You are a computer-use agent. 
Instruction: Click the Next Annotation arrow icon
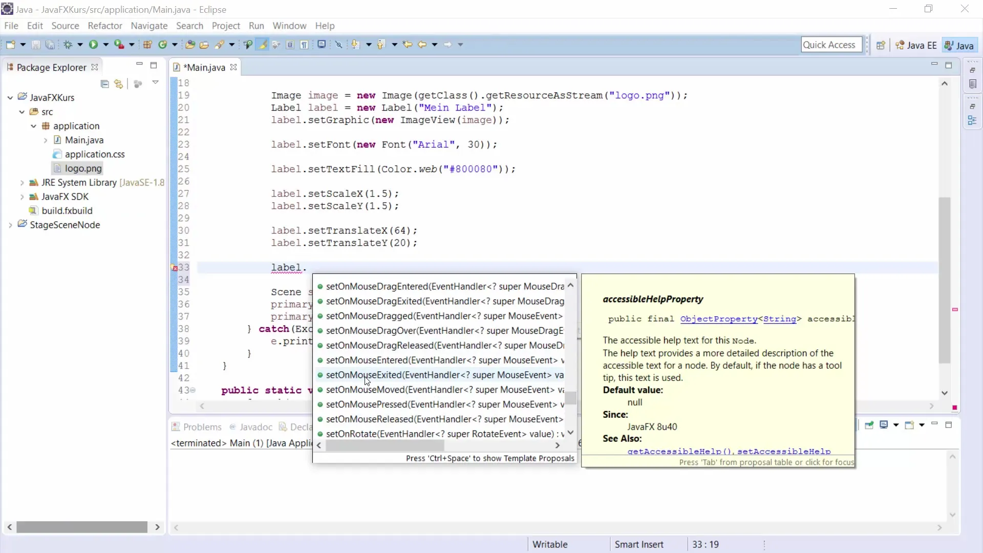coord(355,45)
